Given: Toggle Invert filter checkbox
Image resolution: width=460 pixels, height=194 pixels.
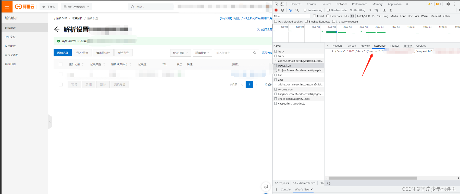Looking at the screenshot, I should (314, 16).
